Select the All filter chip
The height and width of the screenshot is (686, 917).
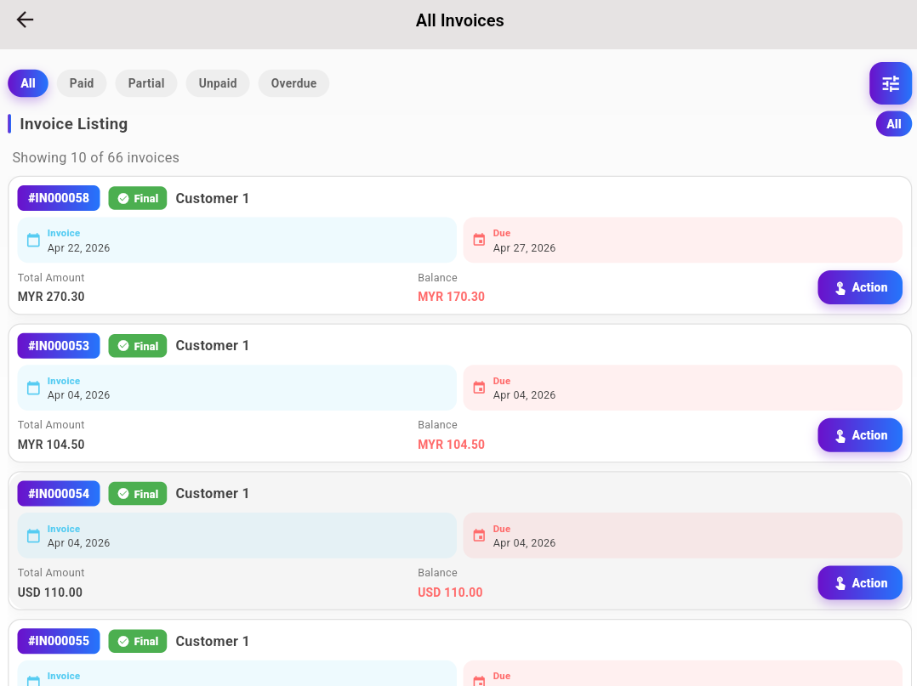click(28, 83)
